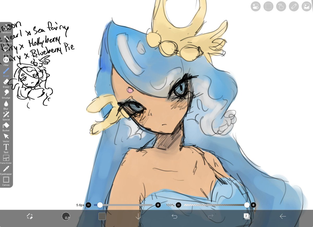313x227 pixels.
Task: Open the current color swatch
Action: (102, 216)
